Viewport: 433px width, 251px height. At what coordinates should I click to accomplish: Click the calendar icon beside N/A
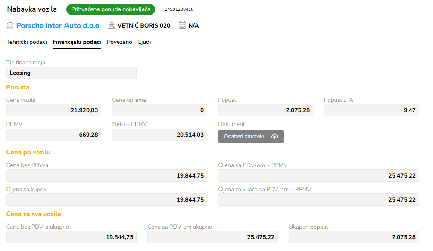tap(182, 25)
